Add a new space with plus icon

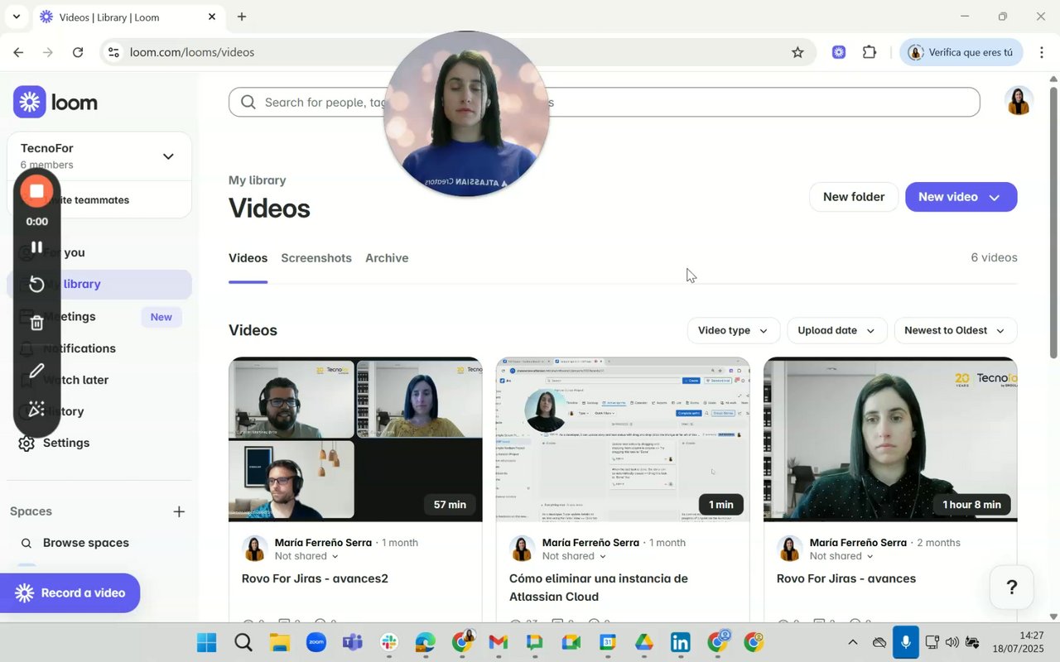(179, 511)
